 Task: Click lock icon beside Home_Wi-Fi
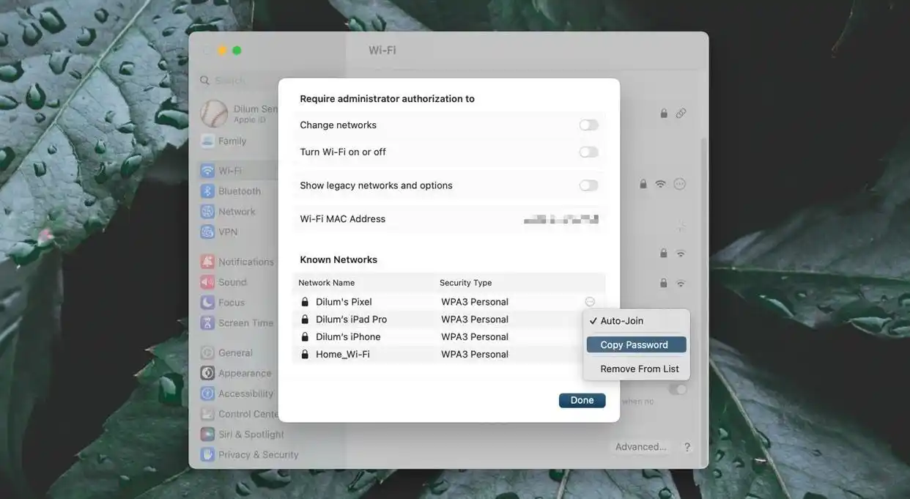coord(305,355)
